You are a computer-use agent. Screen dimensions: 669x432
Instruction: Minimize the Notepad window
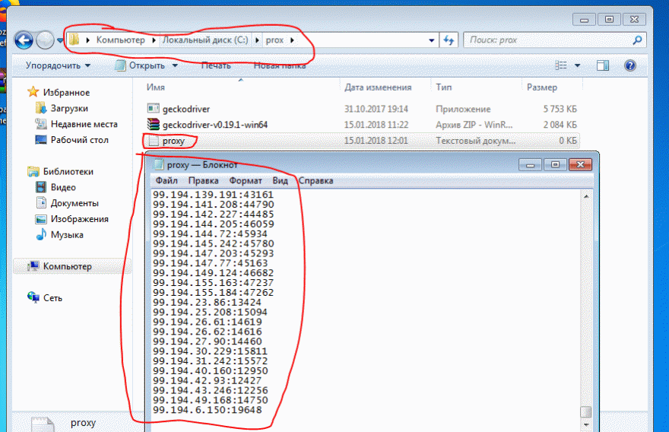point(531,165)
